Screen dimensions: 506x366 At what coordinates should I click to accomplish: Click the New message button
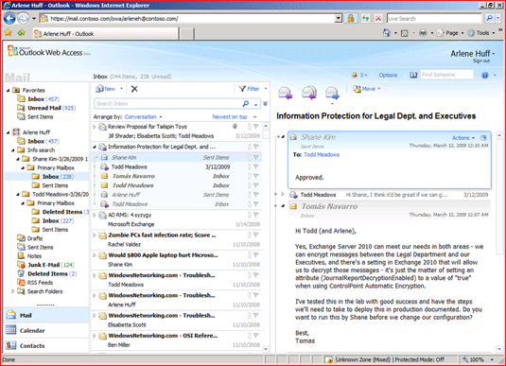coord(106,89)
